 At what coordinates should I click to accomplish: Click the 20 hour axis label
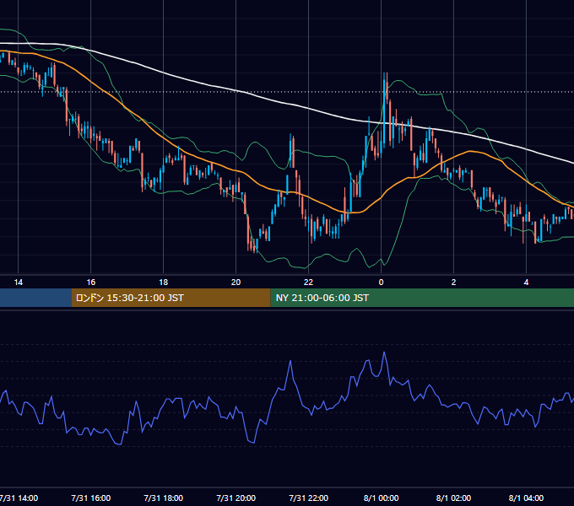click(x=236, y=283)
